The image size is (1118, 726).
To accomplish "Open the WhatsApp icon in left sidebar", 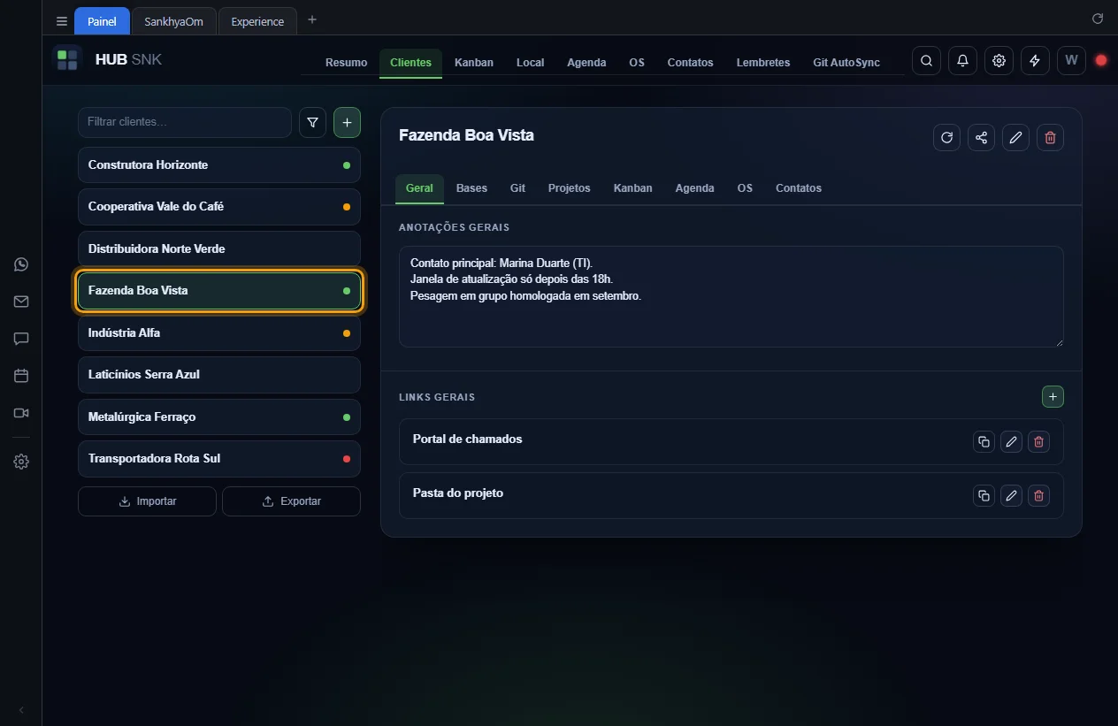I will point(21,264).
